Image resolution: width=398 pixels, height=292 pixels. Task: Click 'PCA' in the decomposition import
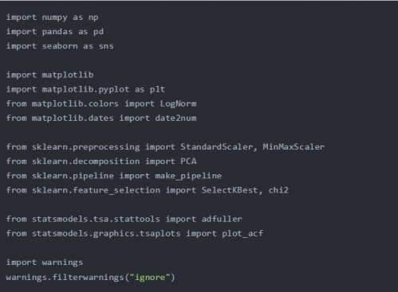pyautogui.click(x=188, y=162)
